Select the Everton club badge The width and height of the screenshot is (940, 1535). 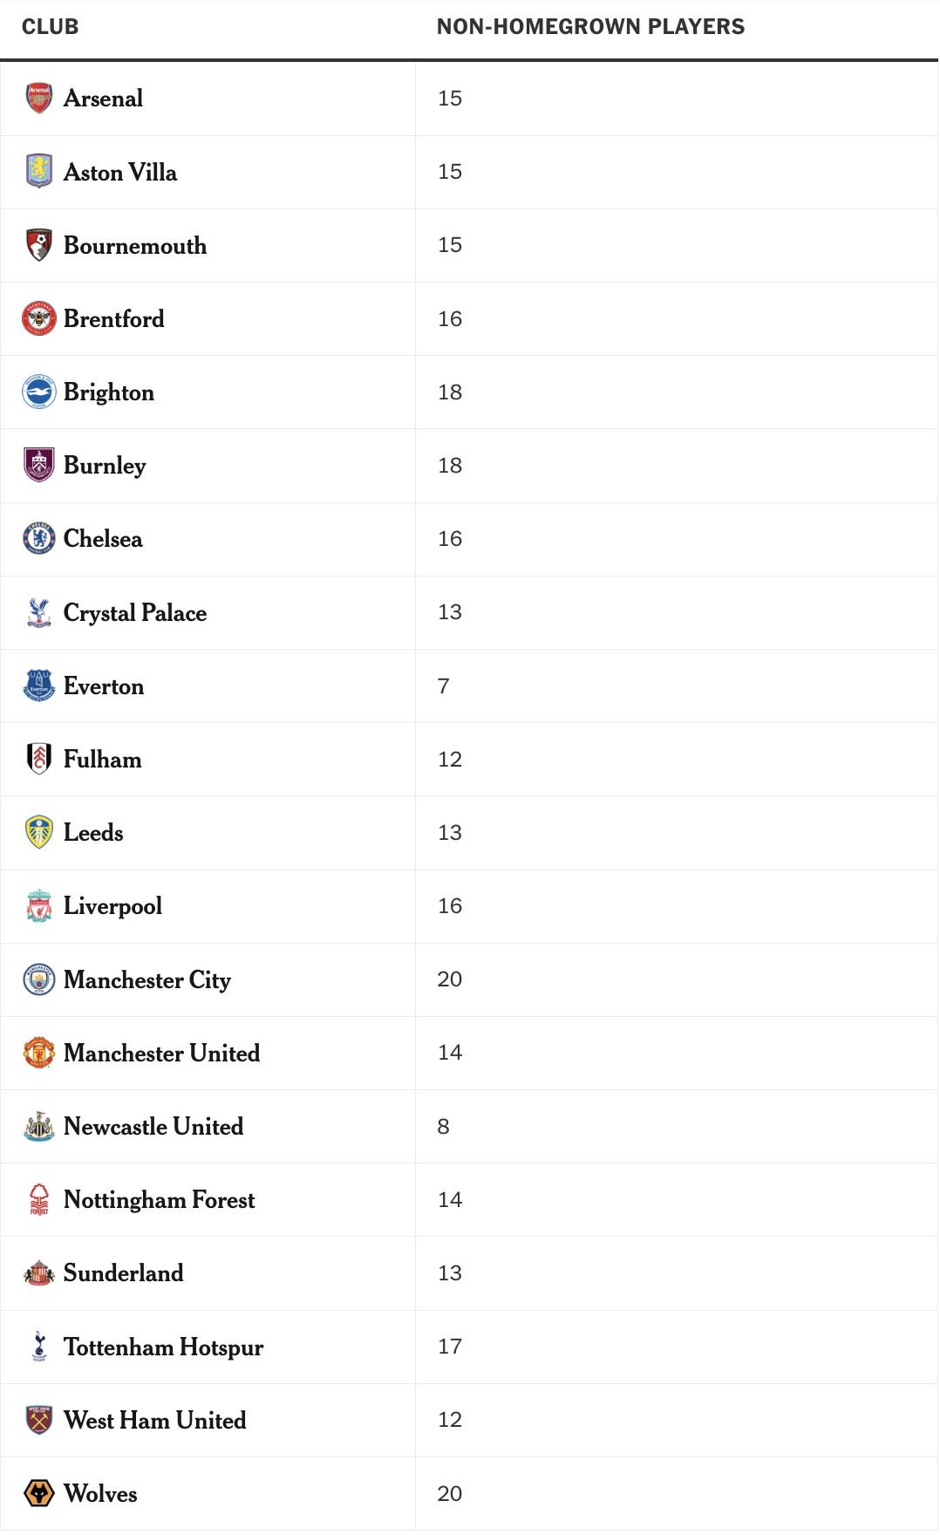coord(39,686)
